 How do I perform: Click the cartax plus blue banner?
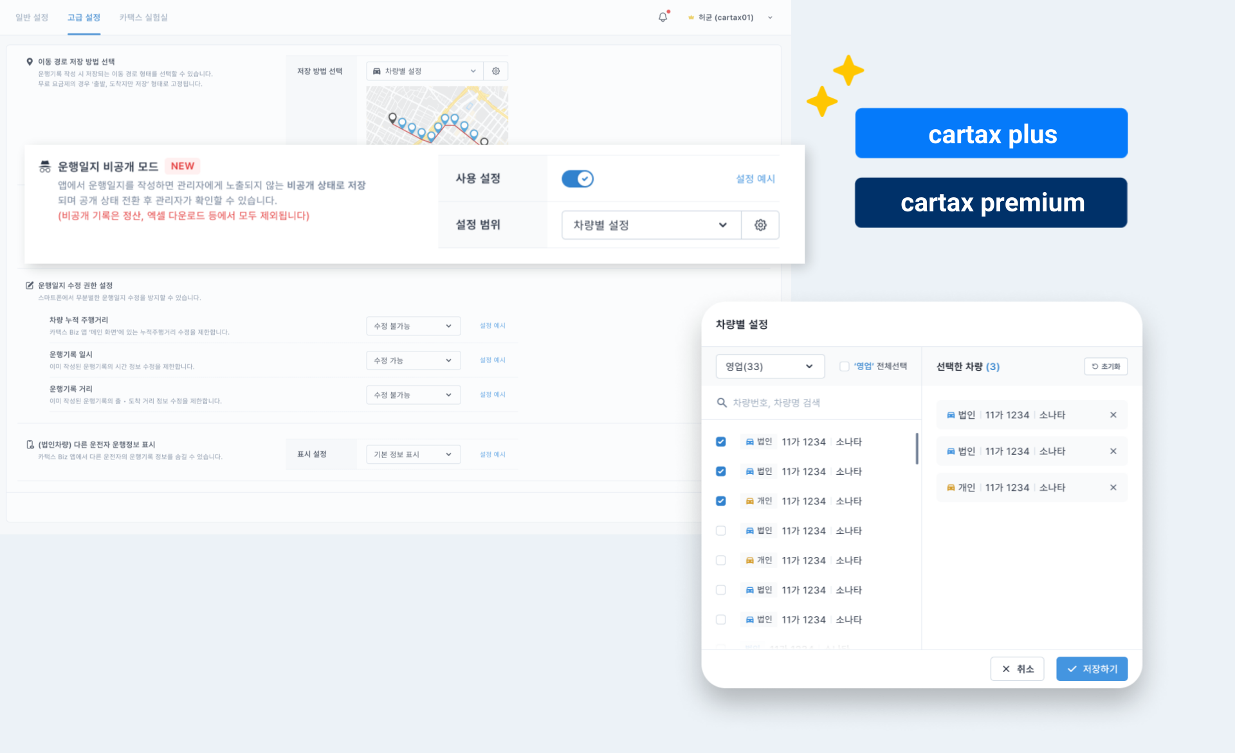[x=991, y=134]
